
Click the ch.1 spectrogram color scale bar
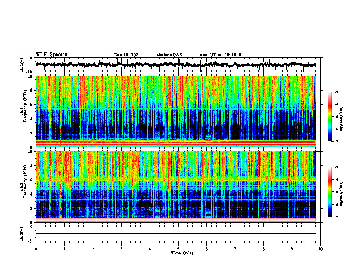(330, 117)
